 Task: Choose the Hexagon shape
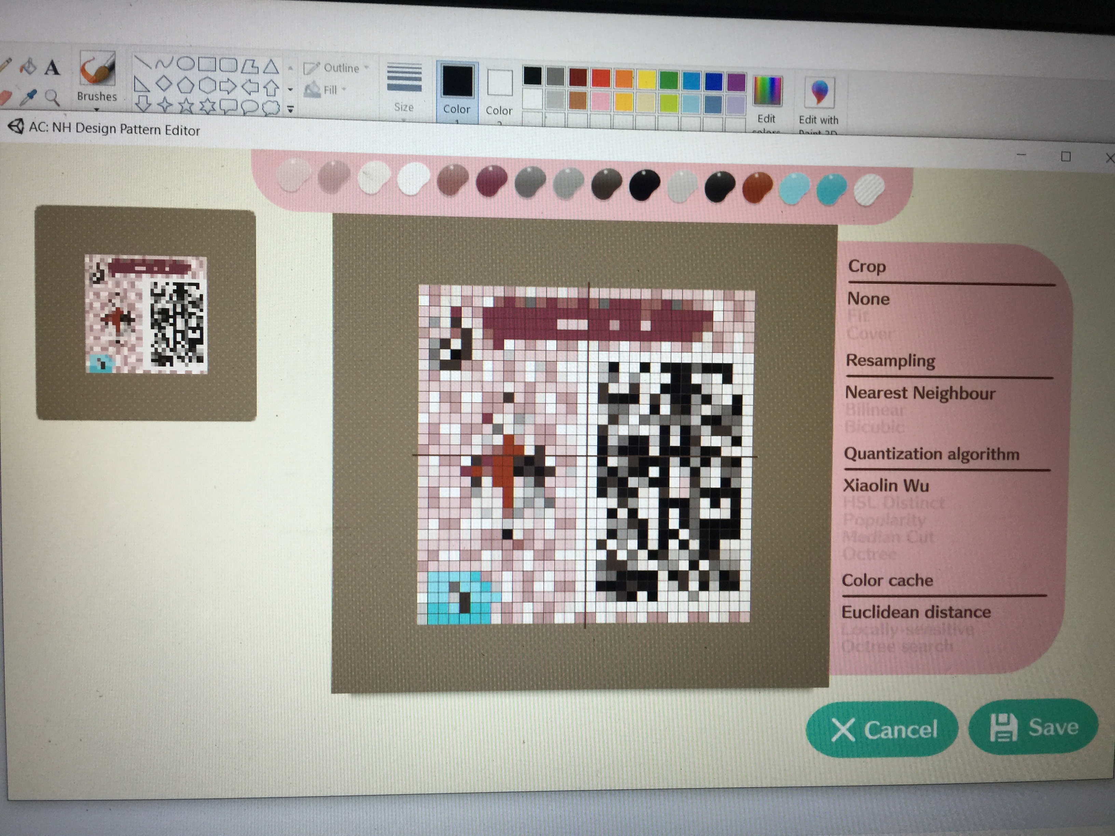pyautogui.click(x=207, y=85)
